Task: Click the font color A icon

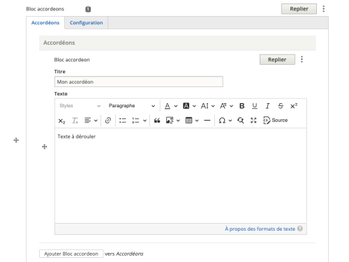Action: pos(168,106)
